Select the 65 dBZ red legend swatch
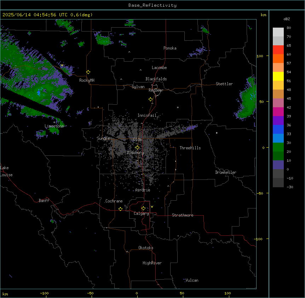Viewport: 305px width, 298px height. click(x=278, y=50)
